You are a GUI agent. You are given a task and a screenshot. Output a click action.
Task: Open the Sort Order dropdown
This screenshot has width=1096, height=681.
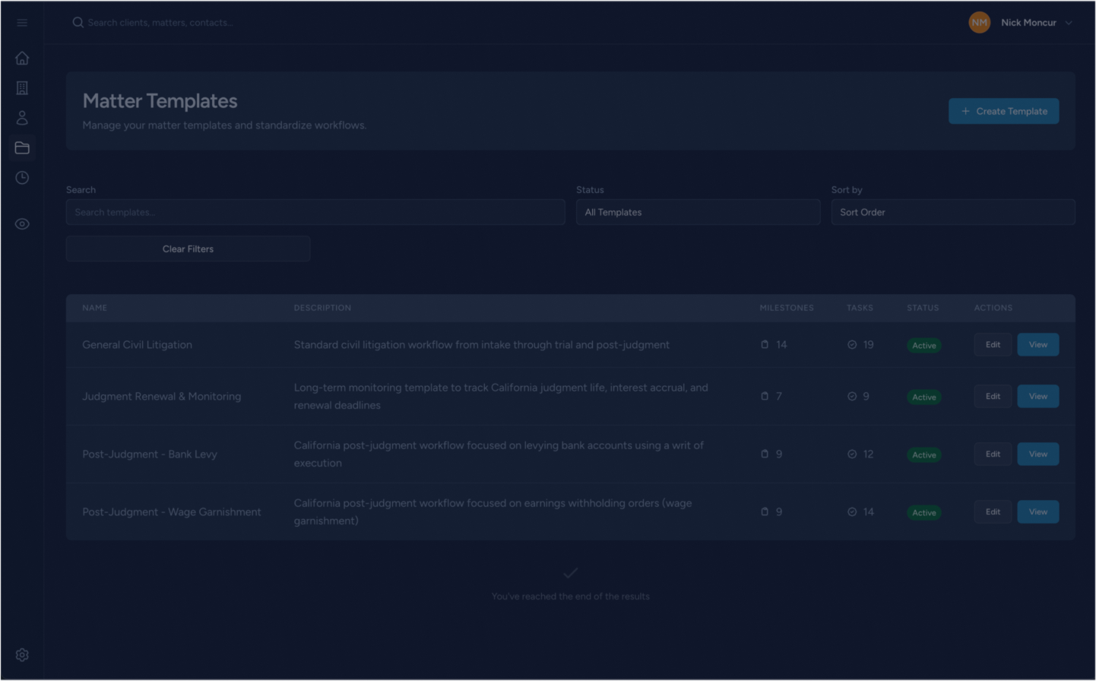tap(952, 212)
